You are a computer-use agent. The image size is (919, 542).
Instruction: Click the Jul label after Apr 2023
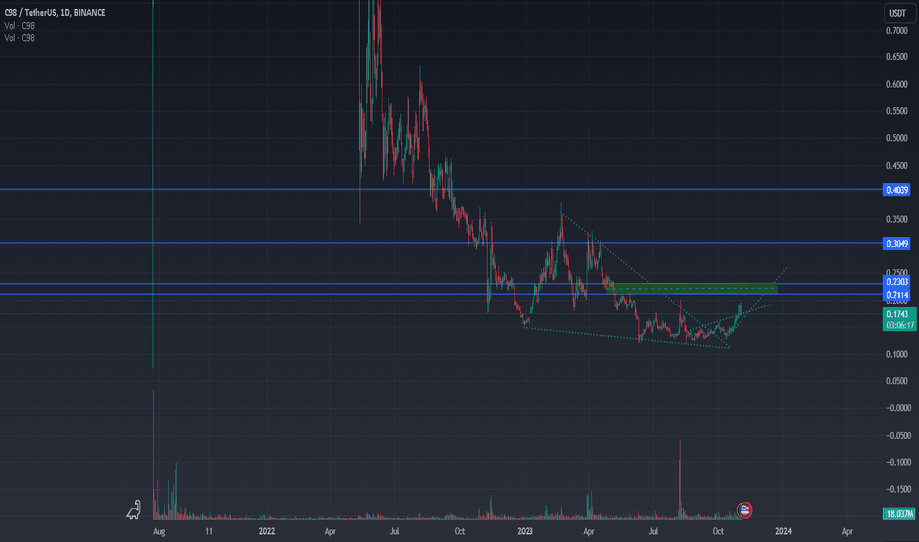pos(653,531)
